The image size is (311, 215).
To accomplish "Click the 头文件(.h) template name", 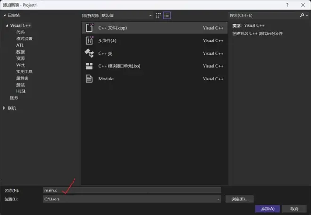I will (x=107, y=40).
